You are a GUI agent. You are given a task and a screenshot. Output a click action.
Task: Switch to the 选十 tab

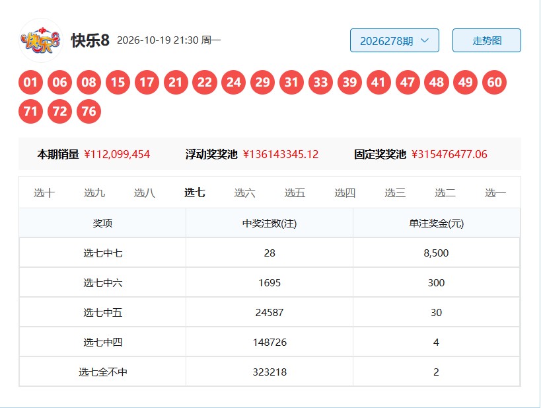(x=44, y=192)
